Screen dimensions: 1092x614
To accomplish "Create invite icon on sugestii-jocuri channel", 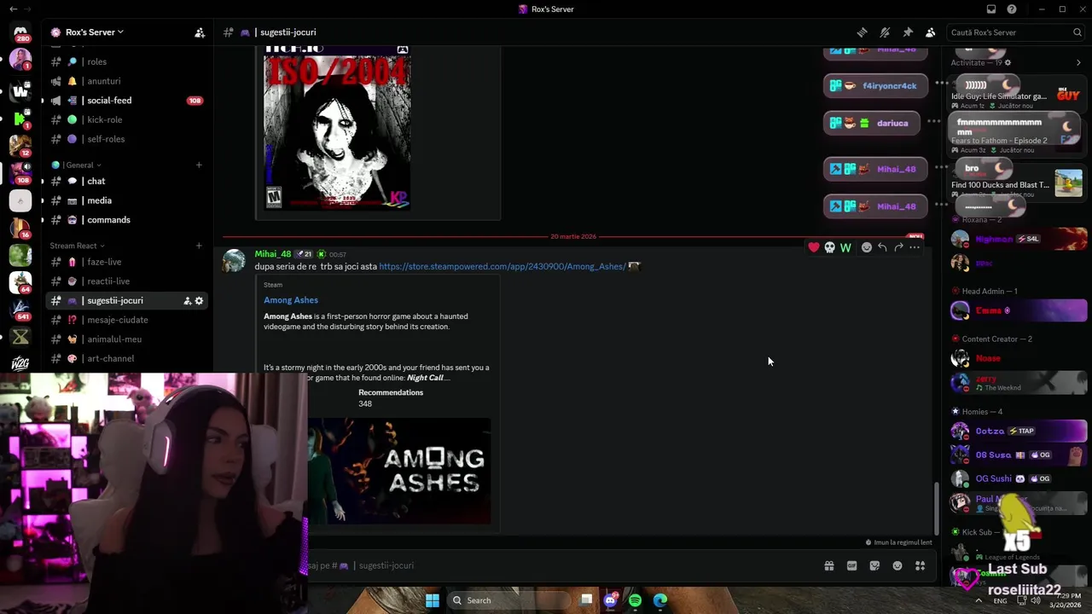I will click(x=187, y=301).
